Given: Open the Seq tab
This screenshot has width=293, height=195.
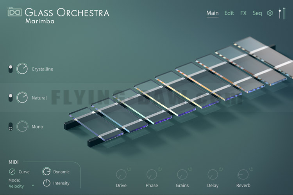Looking at the screenshot, I should click(257, 13).
